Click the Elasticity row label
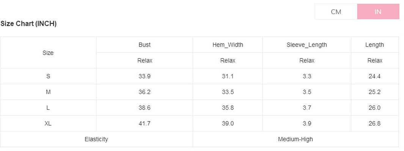 click(96, 139)
